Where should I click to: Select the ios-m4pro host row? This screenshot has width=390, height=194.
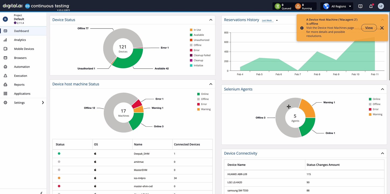pos(133,178)
